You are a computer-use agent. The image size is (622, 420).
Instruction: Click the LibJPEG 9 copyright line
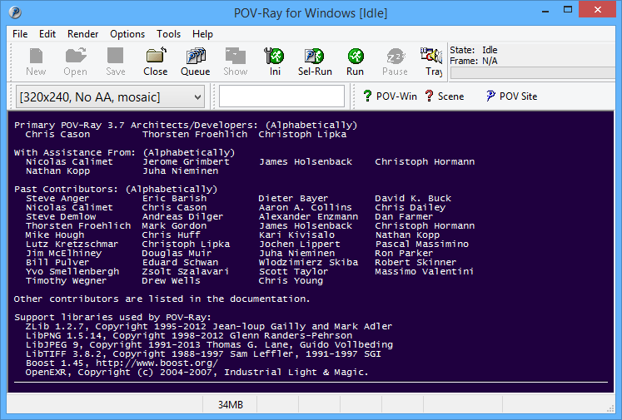click(x=210, y=344)
